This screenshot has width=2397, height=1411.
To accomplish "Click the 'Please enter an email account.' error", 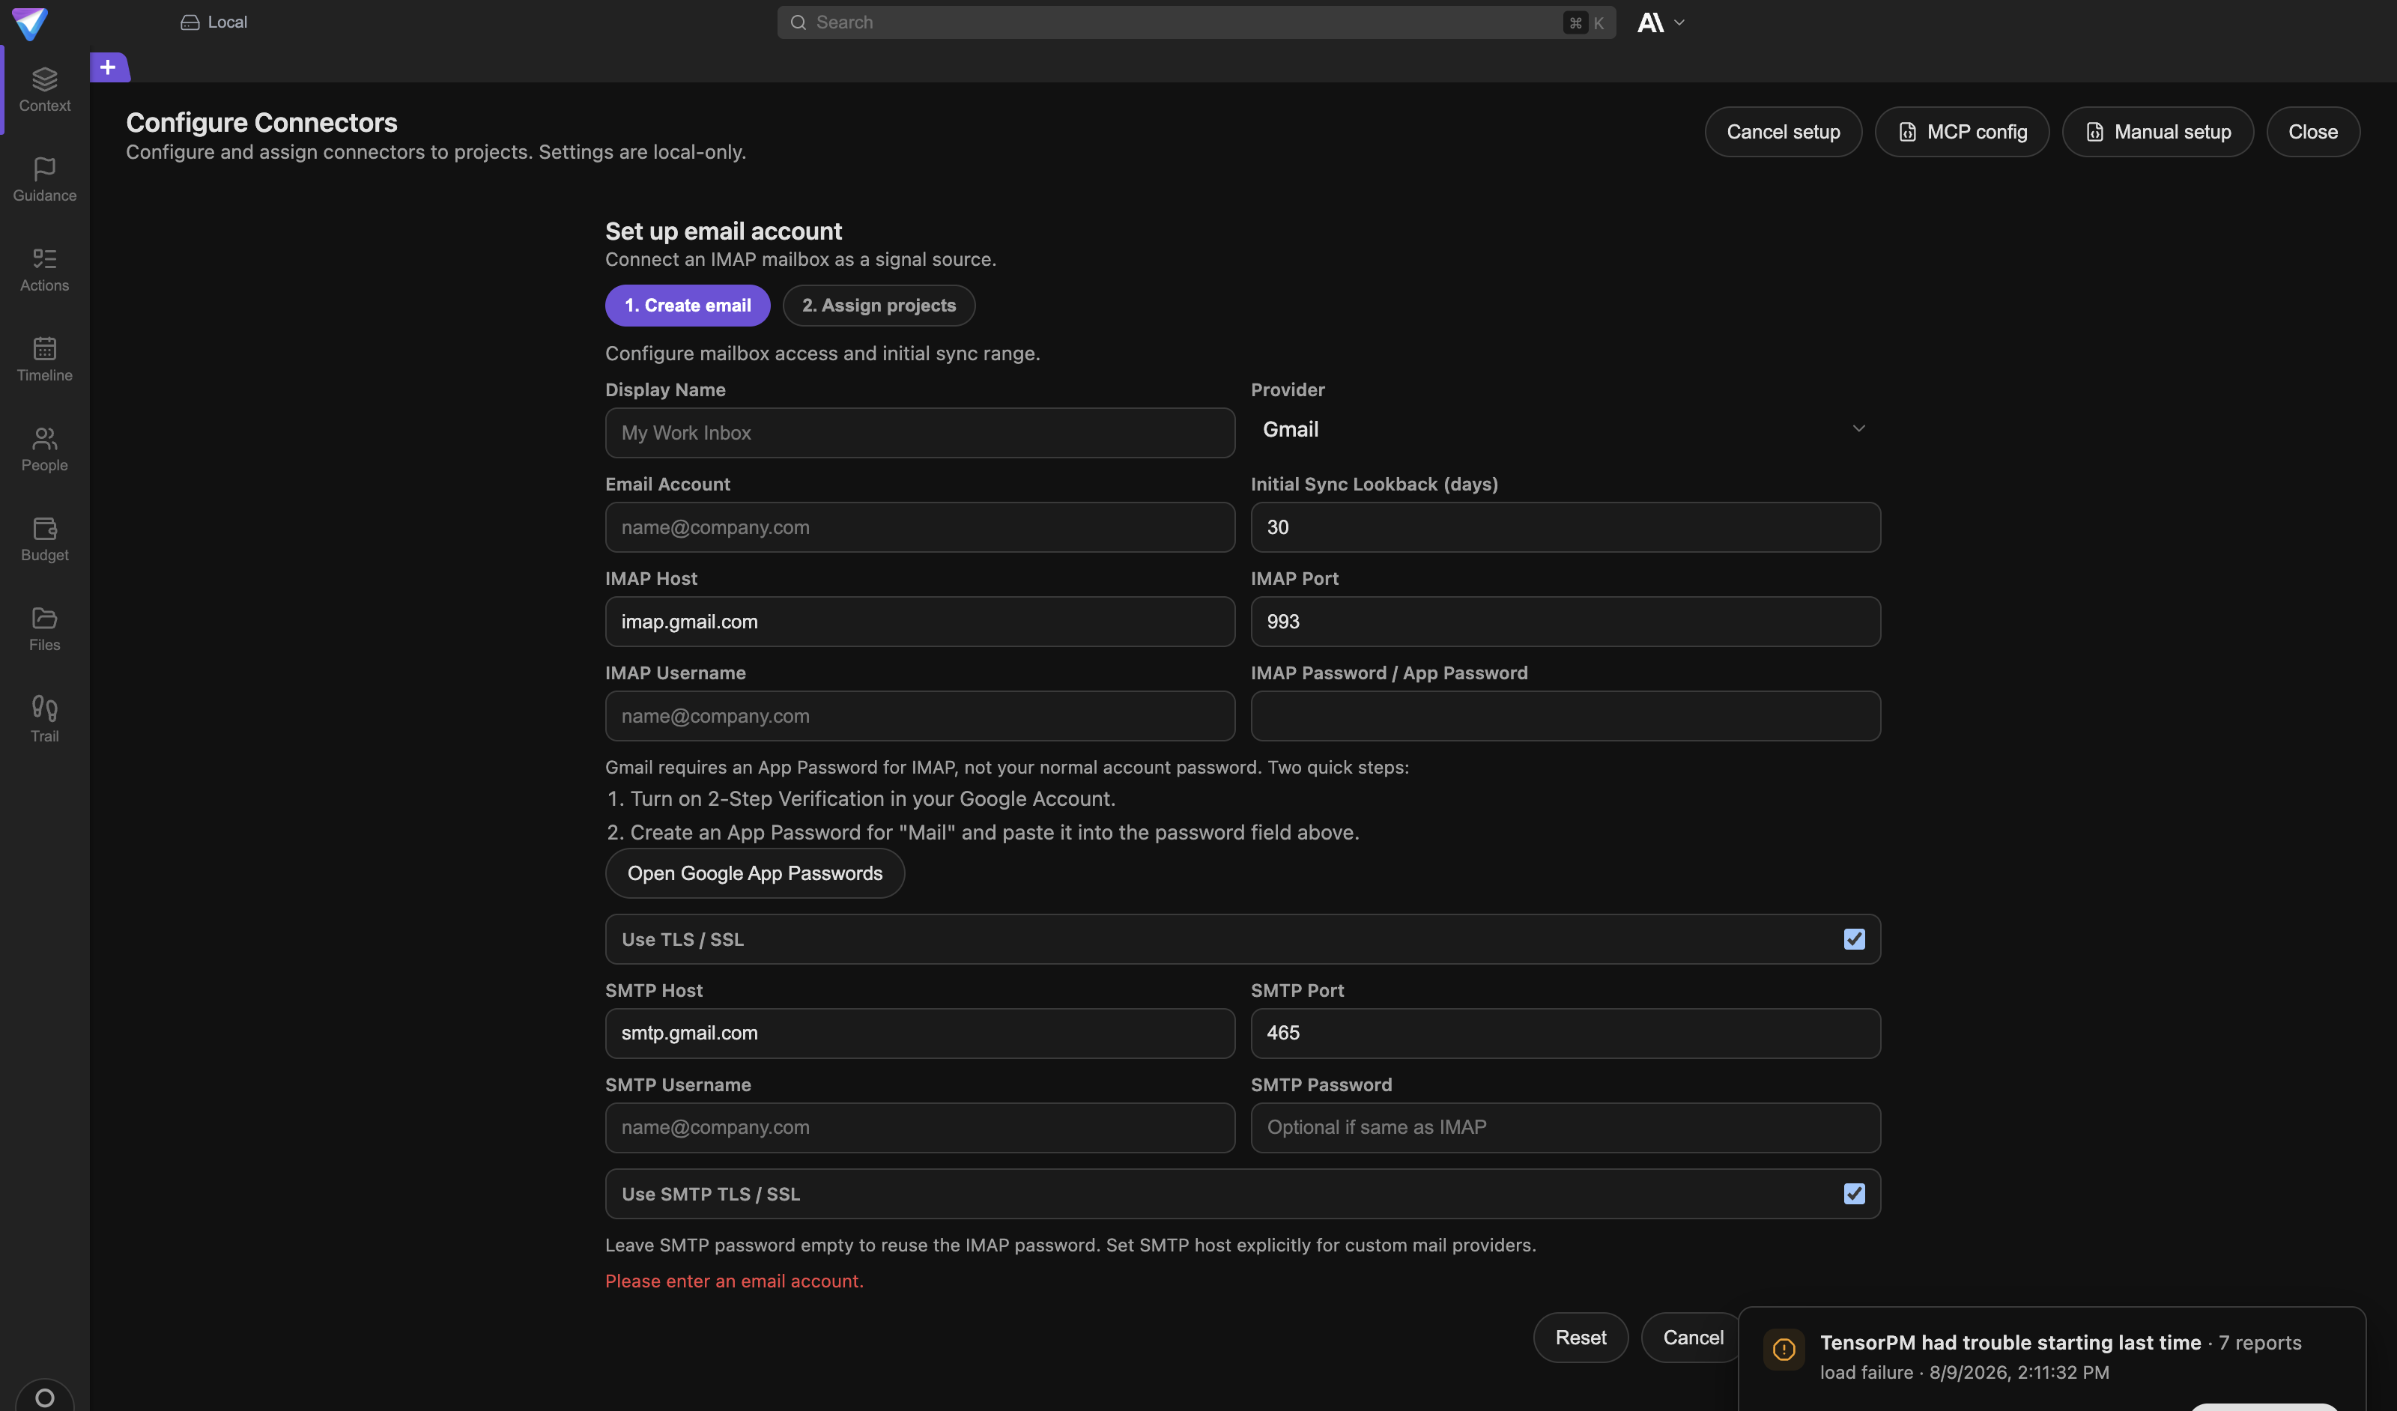I will pos(733,1281).
